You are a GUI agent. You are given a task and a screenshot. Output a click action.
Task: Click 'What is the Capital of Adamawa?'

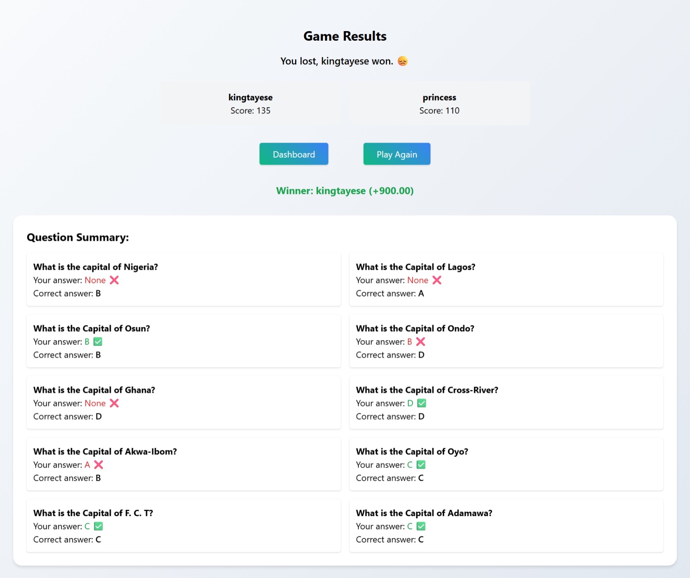pyautogui.click(x=424, y=513)
